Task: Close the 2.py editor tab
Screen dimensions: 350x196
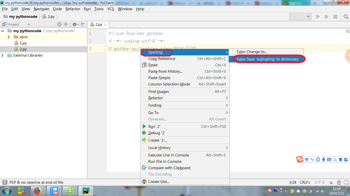Action: (x=105, y=25)
